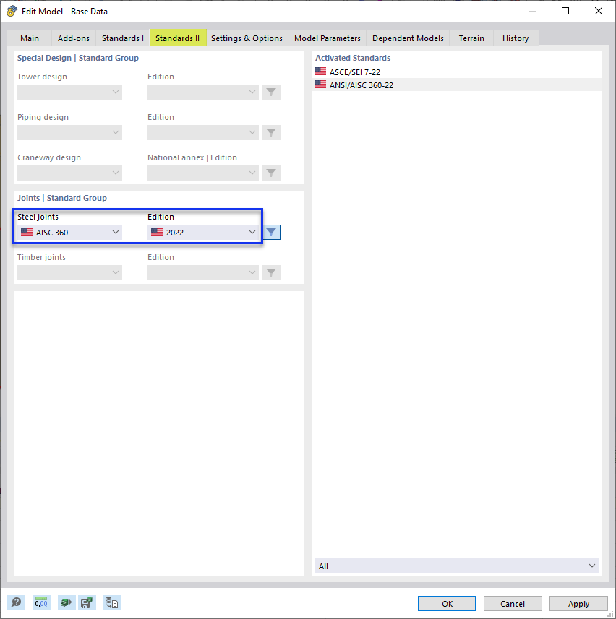The height and width of the screenshot is (619, 616).
Task: Open the Settings & Options tab
Action: click(247, 38)
